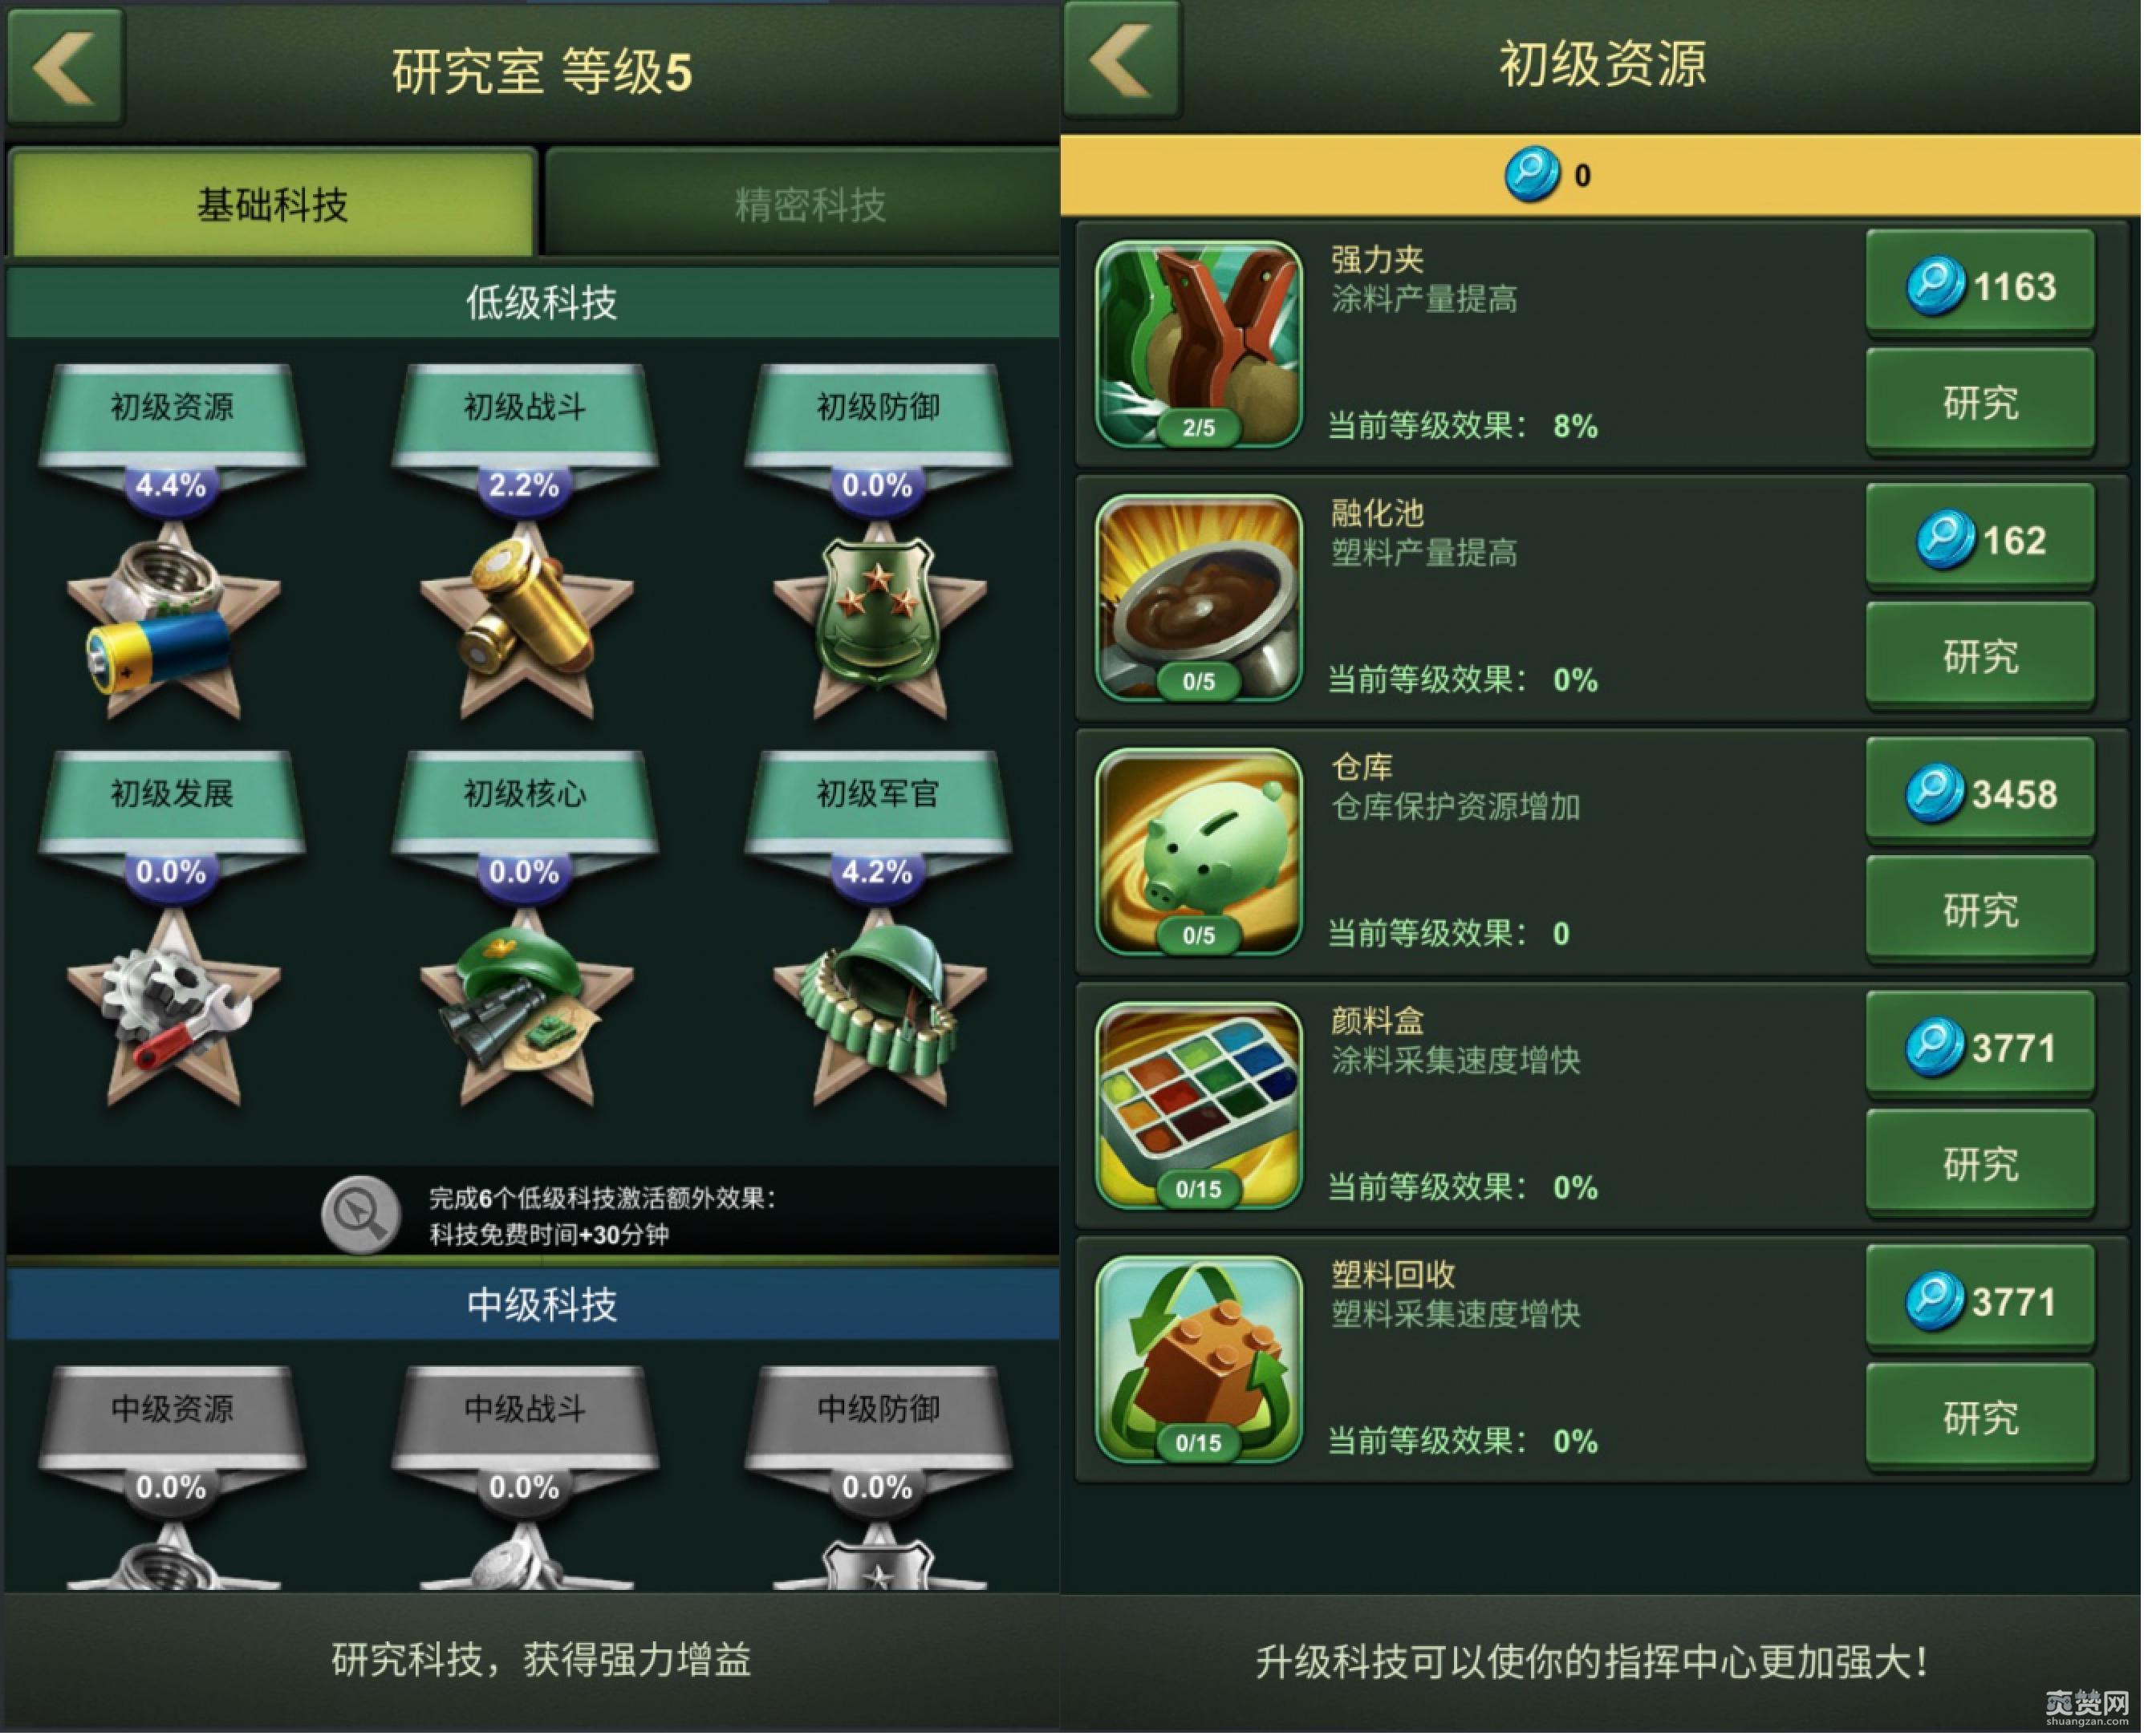Click 研究 button for 仓库
The width and height of the screenshot is (2144, 1736).
1982,910
